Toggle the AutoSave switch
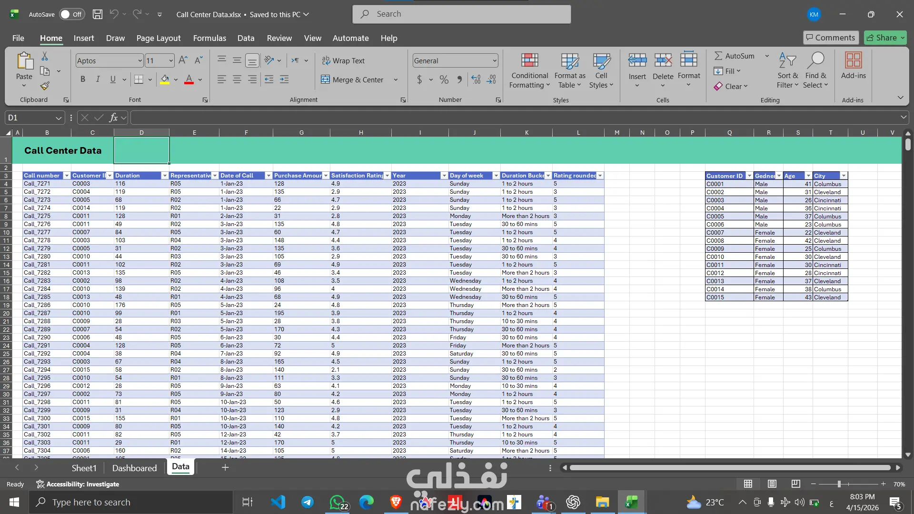The width and height of the screenshot is (914, 514). [x=71, y=14]
